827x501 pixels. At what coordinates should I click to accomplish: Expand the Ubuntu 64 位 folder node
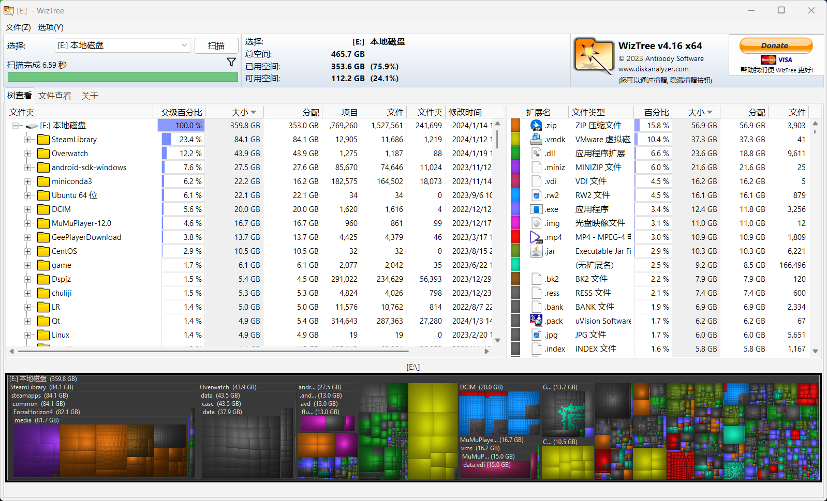(x=27, y=195)
